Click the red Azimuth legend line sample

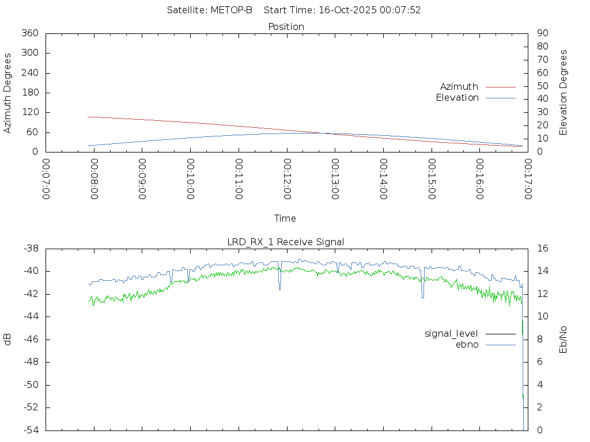tap(500, 87)
